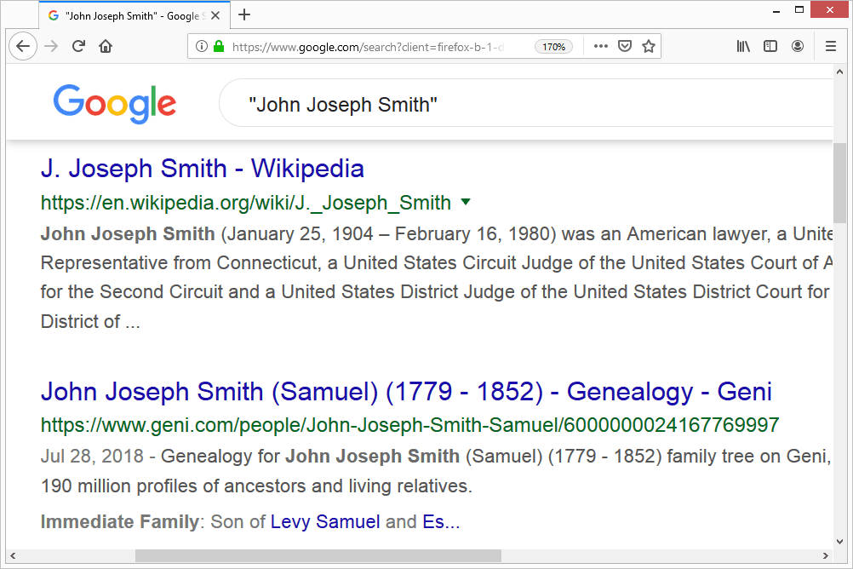Open the Library icon in the toolbar
This screenshot has height=569, width=853.
pos(742,46)
